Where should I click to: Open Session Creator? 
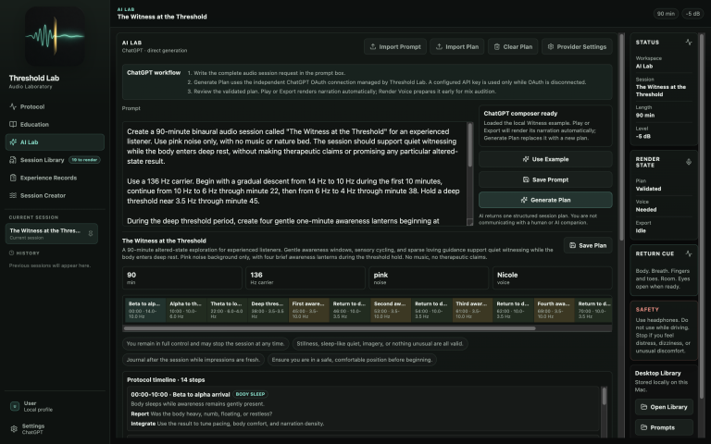coord(55,195)
